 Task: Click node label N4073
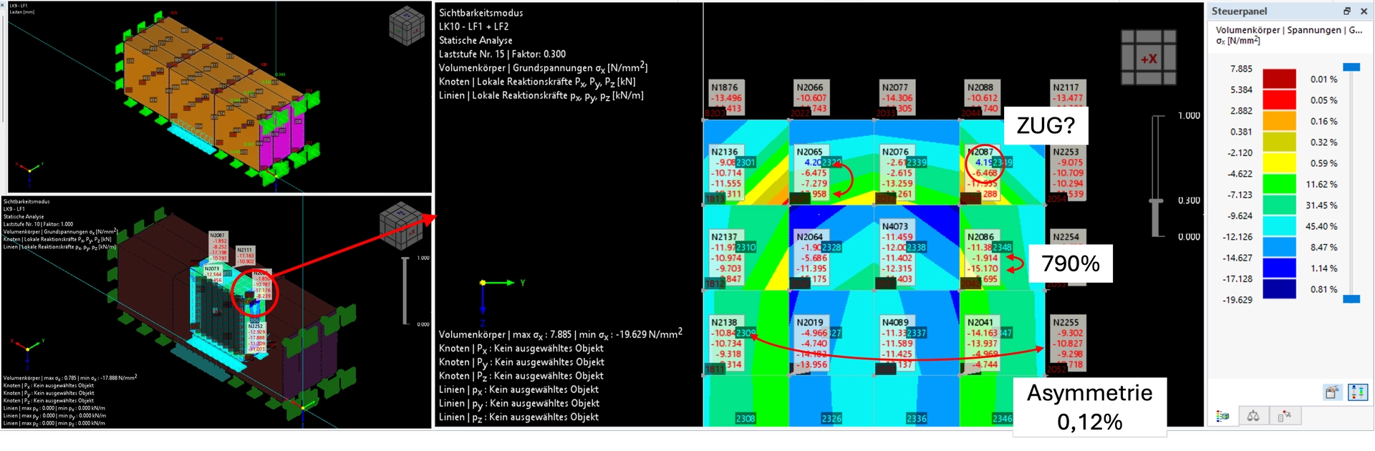895,226
